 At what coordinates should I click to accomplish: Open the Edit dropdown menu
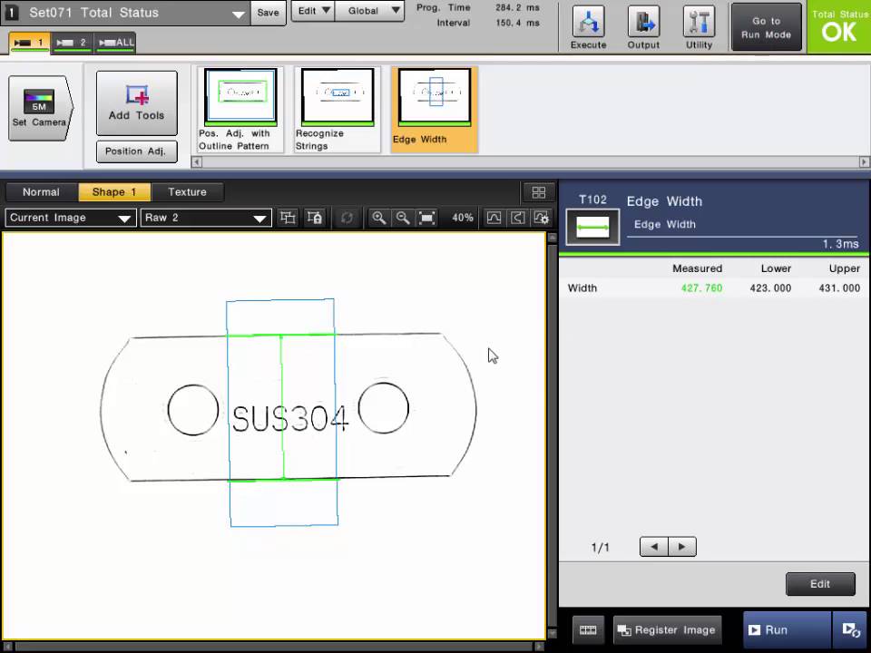tap(313, 11)
